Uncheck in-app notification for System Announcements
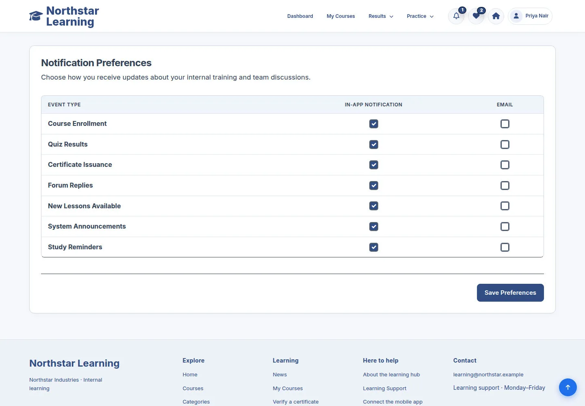 (374, 227)
